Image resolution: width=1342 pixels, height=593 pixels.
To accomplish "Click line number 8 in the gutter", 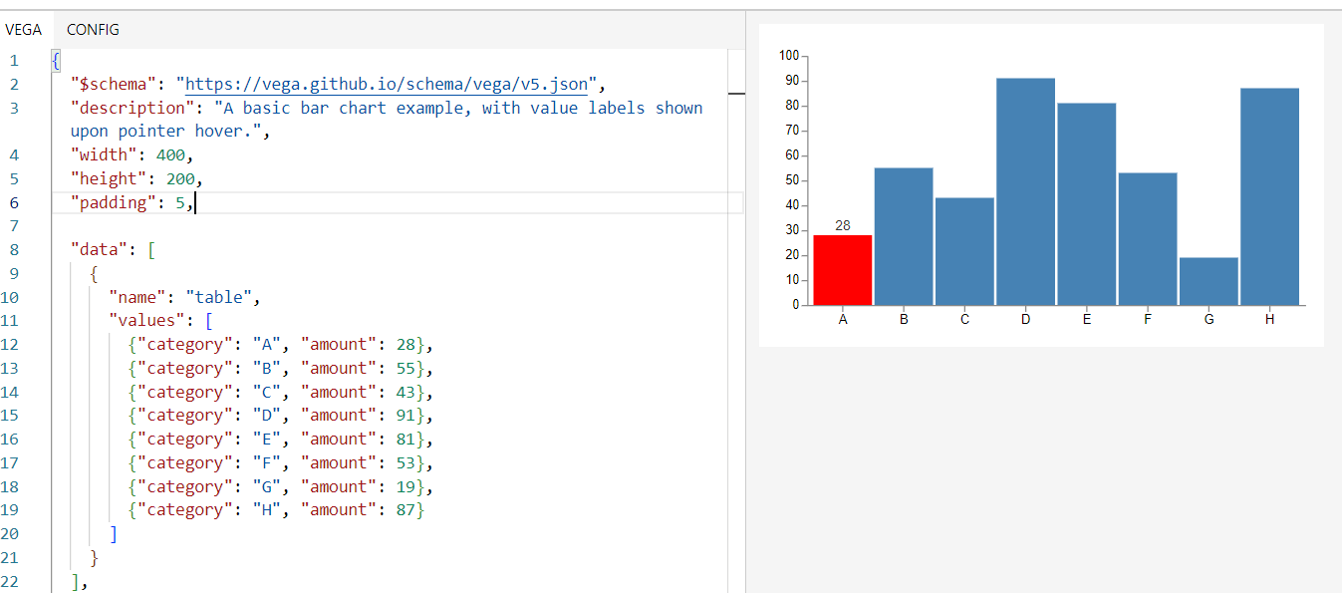I will pyautogui.click(x=14, y=250).
